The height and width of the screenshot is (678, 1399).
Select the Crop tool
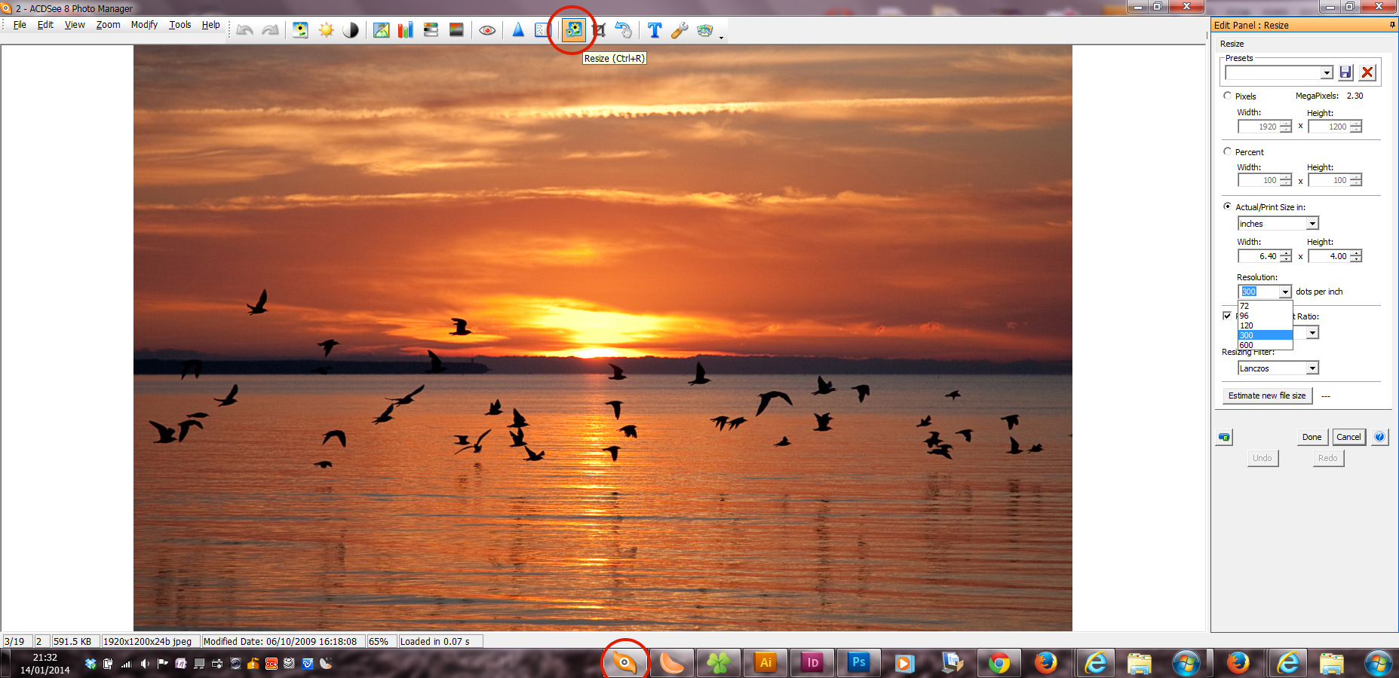pos(599,30)
